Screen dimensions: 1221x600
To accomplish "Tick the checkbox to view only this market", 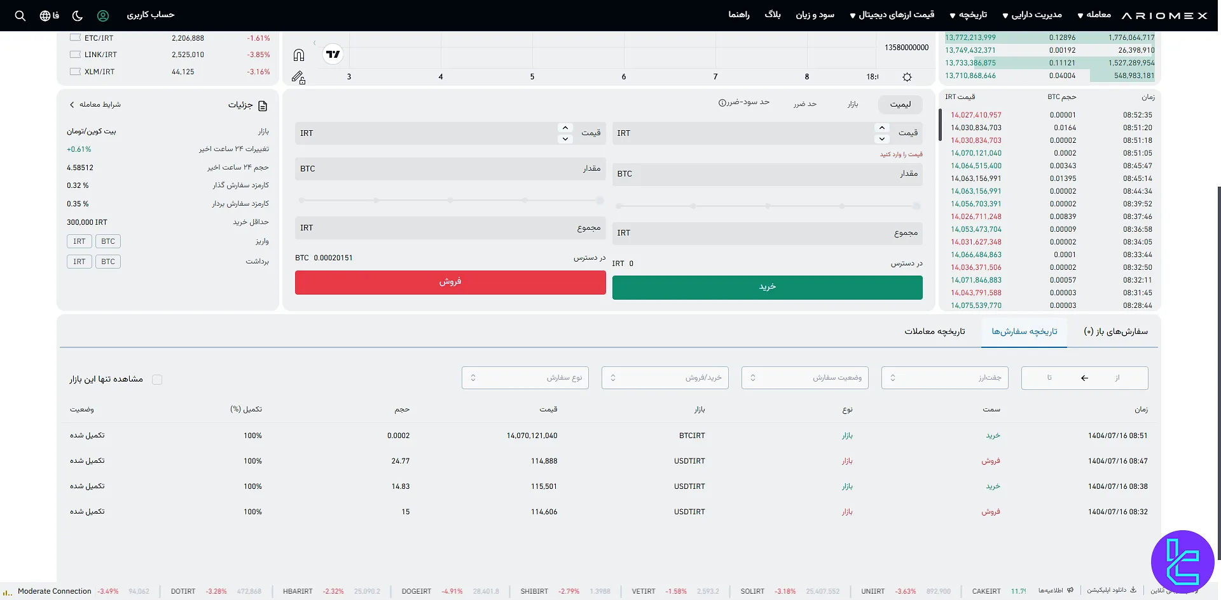I will [x=157, y=380].
